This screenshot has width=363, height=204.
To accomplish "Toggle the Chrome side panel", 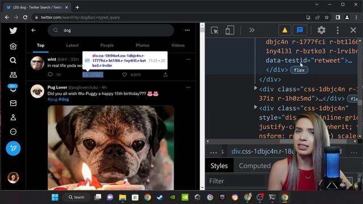I will click(338, 18).
